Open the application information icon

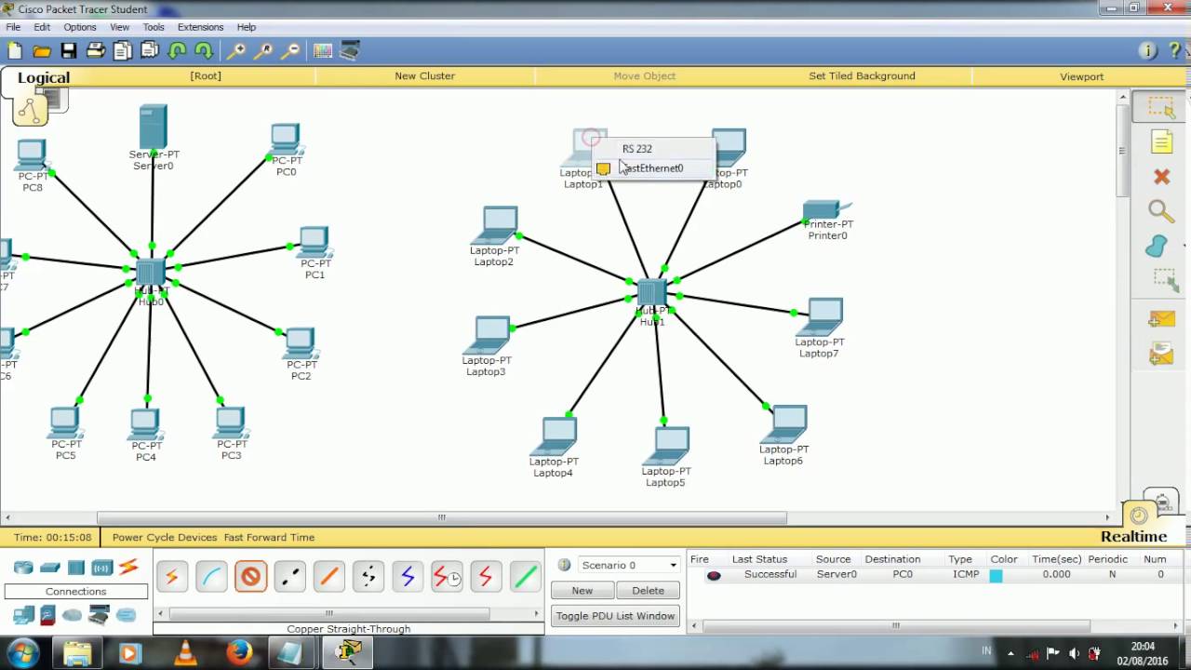[x=1148, y=51]
